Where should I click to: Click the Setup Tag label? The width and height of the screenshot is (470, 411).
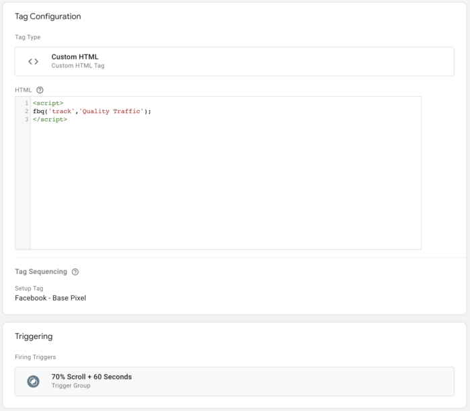point(29,289)
